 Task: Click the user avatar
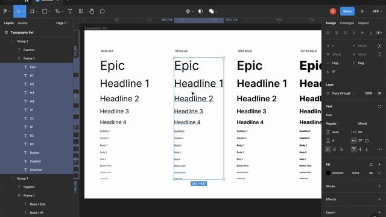pyautogui.click(x=333, y=11)
